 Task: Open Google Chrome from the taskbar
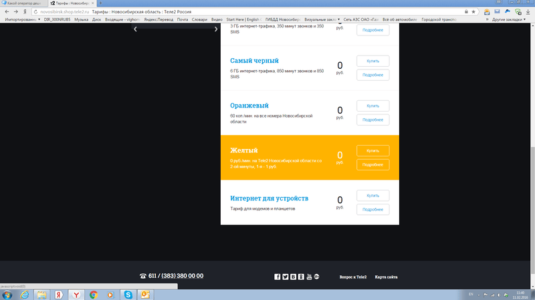(x=94, y=295)
